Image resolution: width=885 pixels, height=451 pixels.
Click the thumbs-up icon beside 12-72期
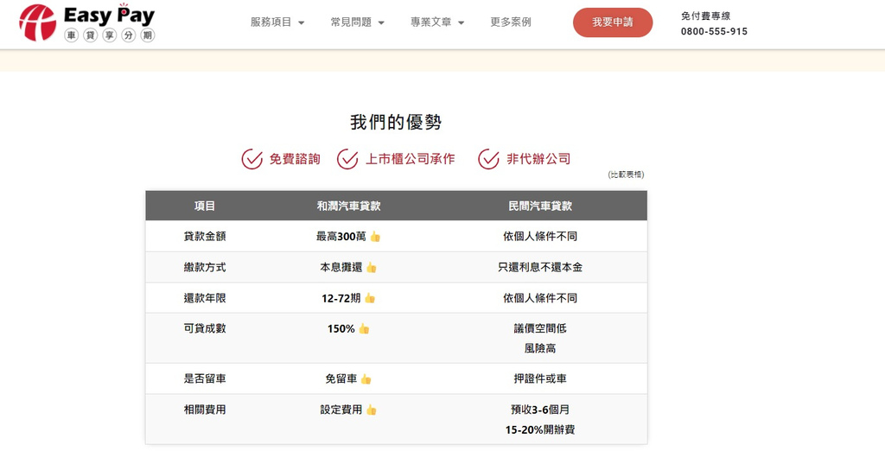(370, 298)
